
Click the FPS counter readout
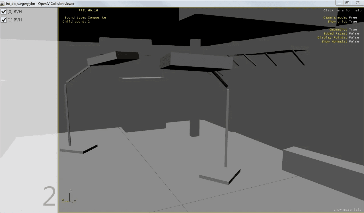tap(88, 10)
